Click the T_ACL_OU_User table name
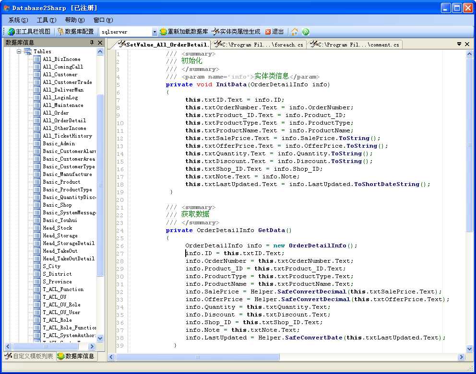 61,312
